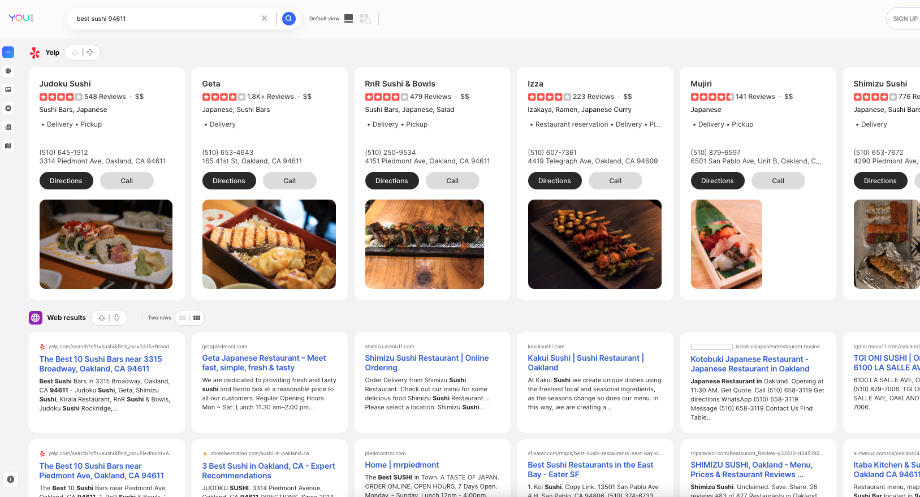The height and width of the screenshot is (497, 920).
Task: Get Directions to Izza
Action: click(x=555, y=181)
